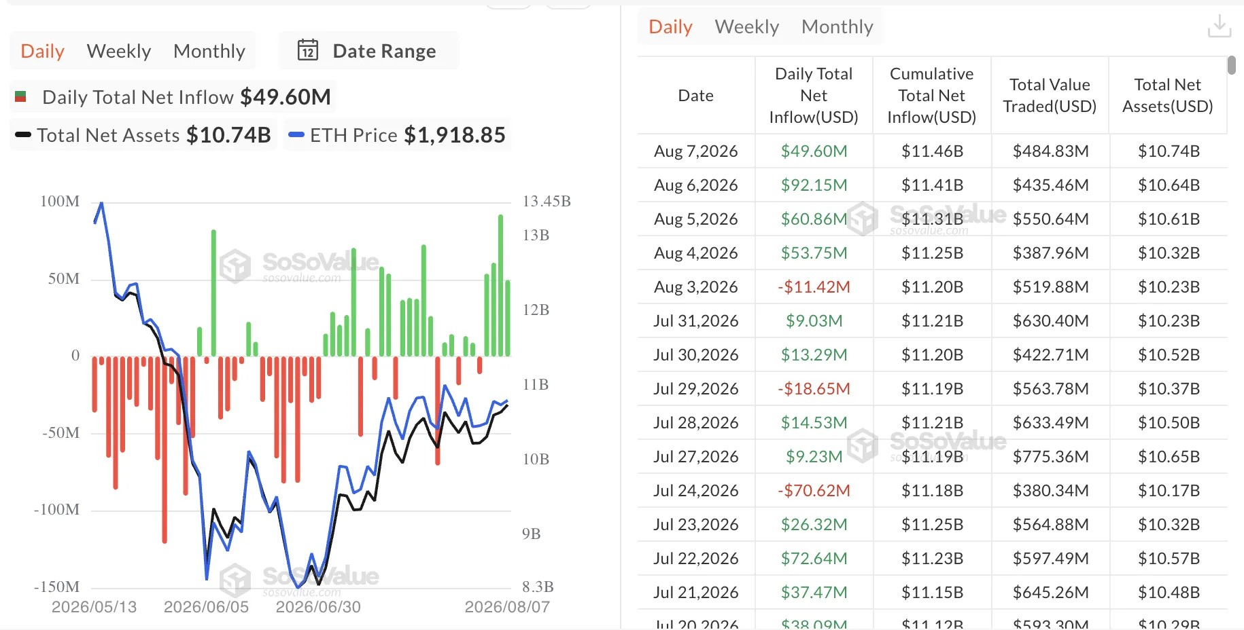This screenshot has width=1244, height=630.
Task: Select the Aug 7,2026 date cell
Action: (x=696, y=151)
